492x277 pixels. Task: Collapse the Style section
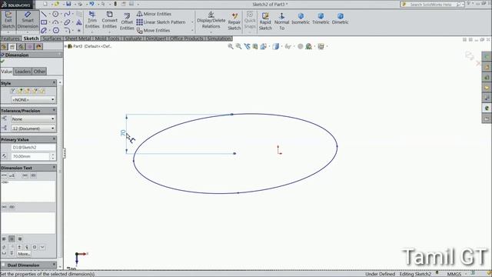(x=54, y=82)
